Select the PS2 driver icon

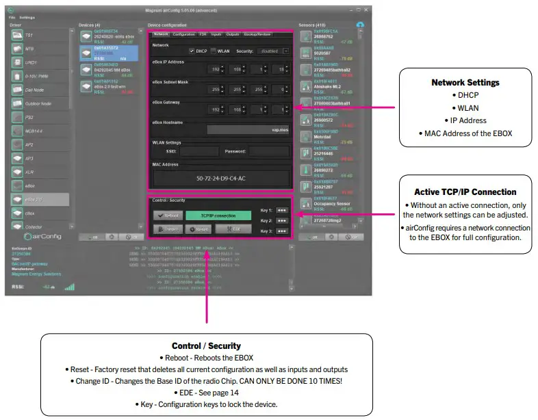[x=17, y=117]
